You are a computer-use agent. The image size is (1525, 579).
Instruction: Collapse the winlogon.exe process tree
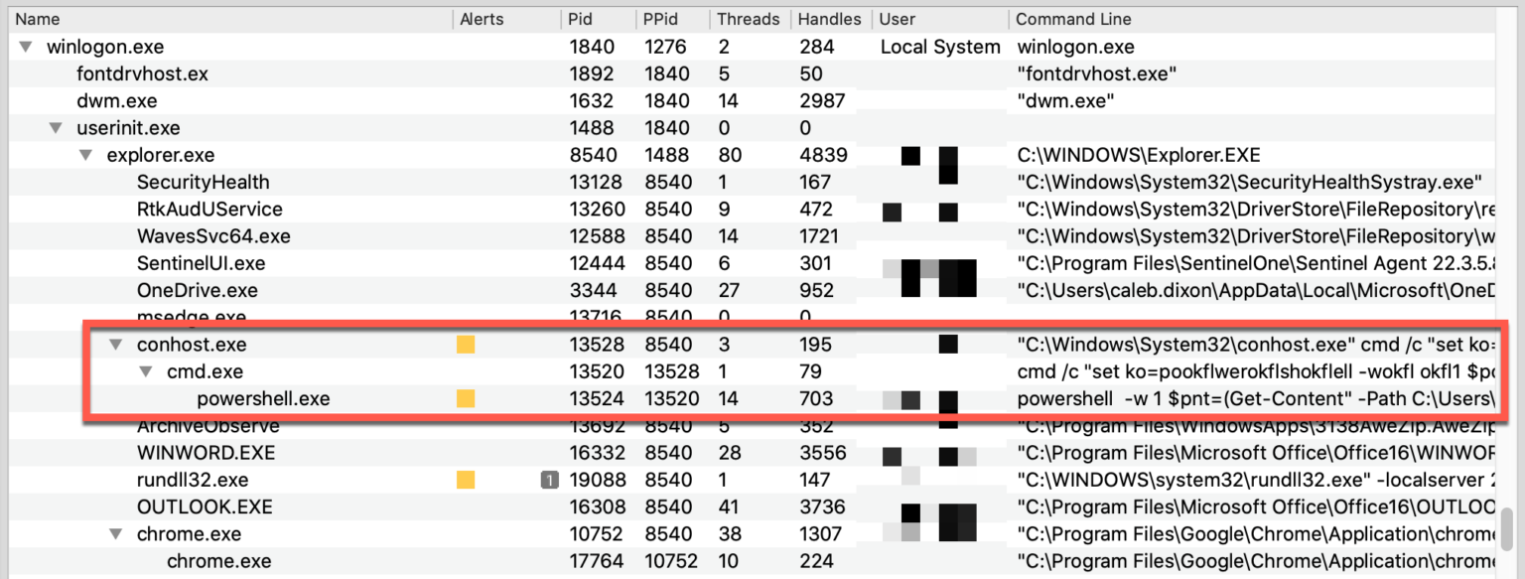pyautogui.click(x=26, y=47)
